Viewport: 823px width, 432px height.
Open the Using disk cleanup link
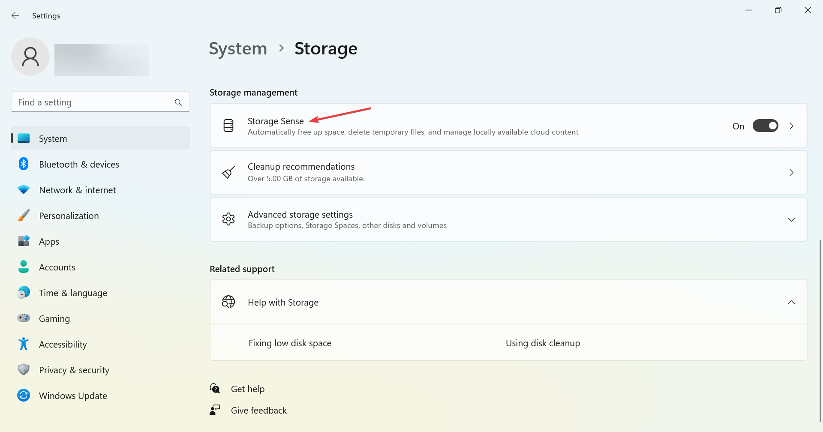click(543, 343)
